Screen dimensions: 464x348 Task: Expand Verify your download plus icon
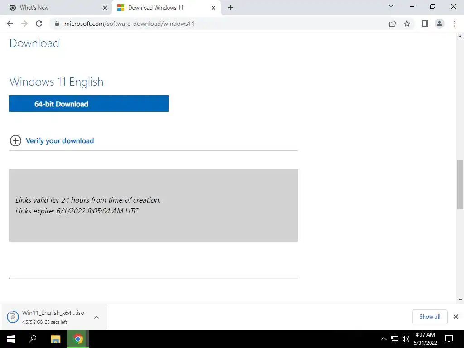[x=15, y=141]
